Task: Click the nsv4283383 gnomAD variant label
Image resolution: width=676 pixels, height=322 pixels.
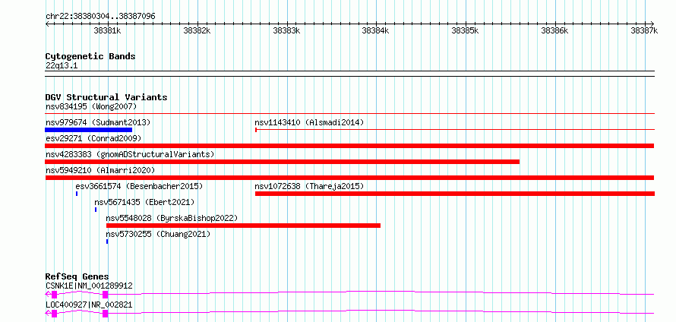Action: pyautogui.click(x=130, y=154)
